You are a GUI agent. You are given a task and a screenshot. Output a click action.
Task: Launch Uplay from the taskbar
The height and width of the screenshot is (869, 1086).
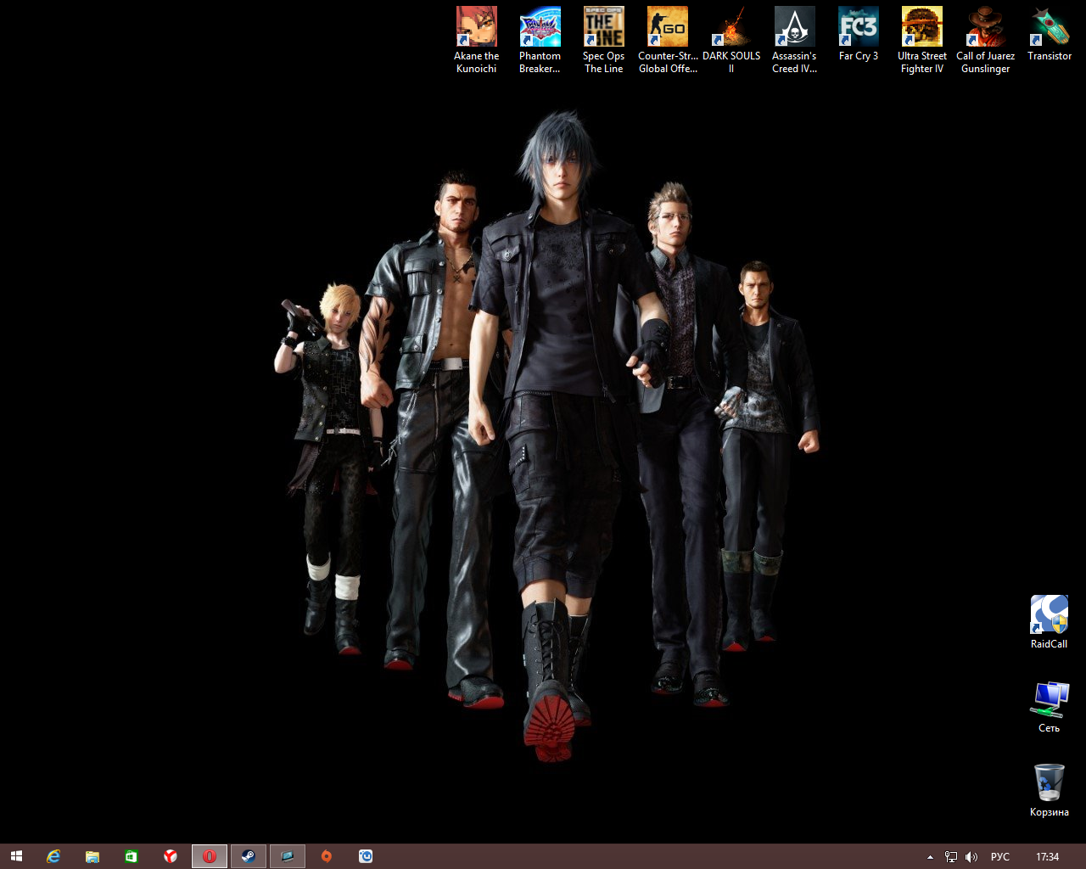click(366, 856)
